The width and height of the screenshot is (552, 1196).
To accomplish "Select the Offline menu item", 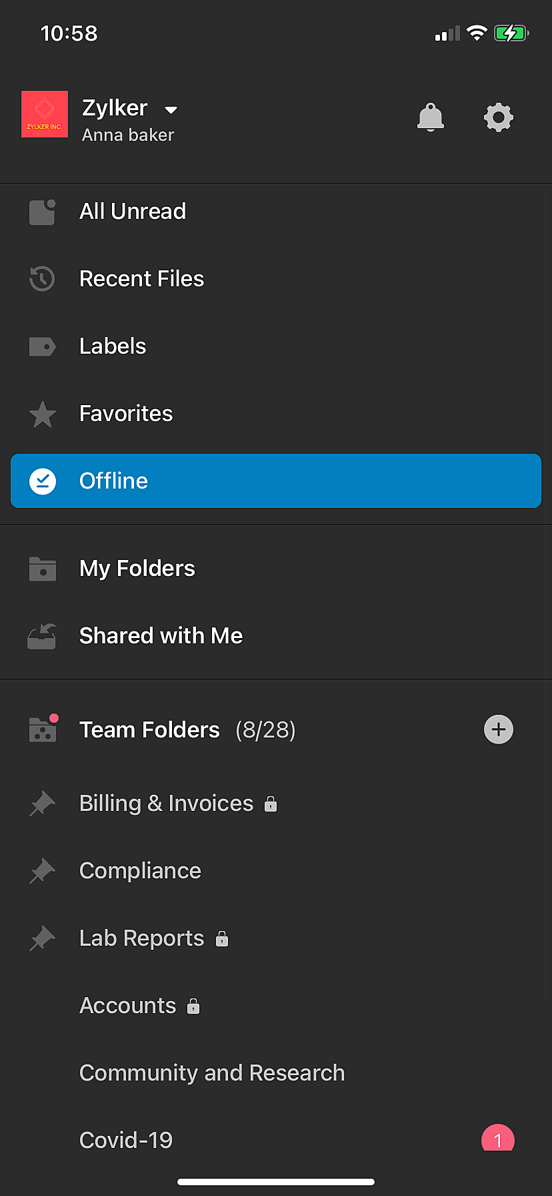I will pos(276,481).
